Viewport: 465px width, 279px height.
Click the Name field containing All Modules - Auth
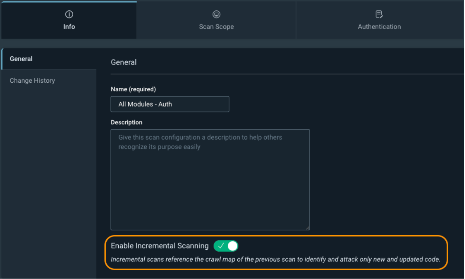[170, 104]
